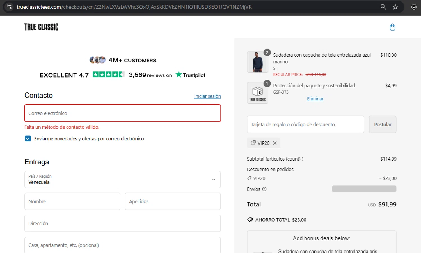421x253 pixels.
Task: Click the Postular button
Action: [x=383, y=124]
